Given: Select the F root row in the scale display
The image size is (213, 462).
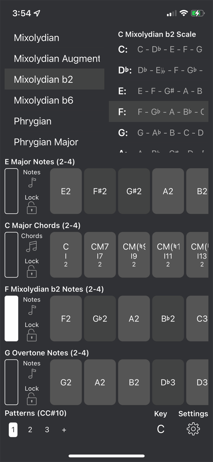Looking at the screenshot, I should [x=159, y=111].
